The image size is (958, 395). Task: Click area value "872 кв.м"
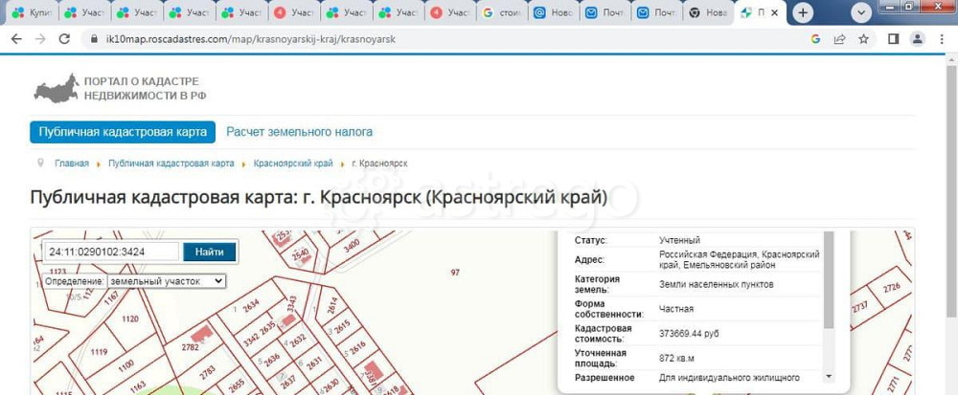pyautogui.click(x=678, y=358)
